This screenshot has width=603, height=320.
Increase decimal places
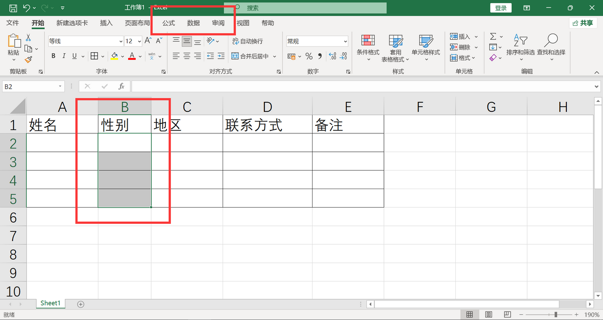[333, 56]
